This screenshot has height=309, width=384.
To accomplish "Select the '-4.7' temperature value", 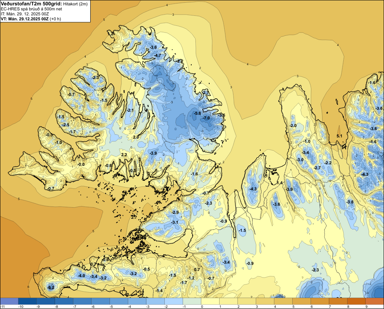I will click(157, 55).
